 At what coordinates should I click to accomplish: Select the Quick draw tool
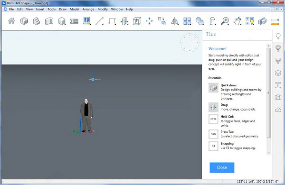[x=24, y=21]
